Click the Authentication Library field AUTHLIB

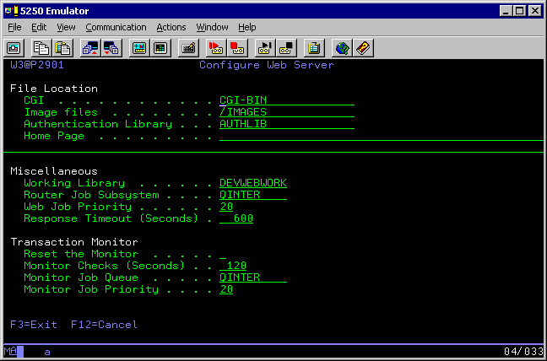coord(287,124)
